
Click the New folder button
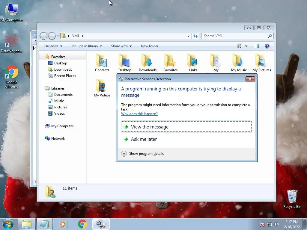[150, 46]
